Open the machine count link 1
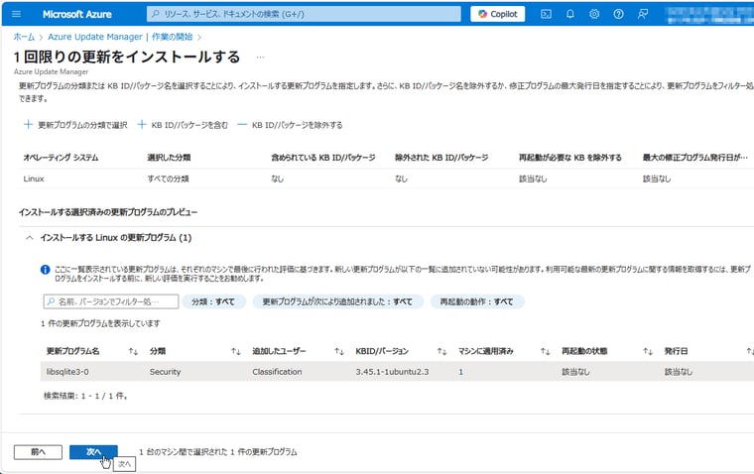The image size is (754, 474). 460,372
